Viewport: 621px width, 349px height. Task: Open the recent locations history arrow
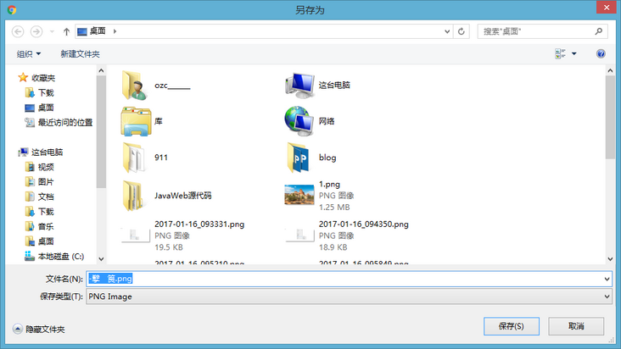52,31
